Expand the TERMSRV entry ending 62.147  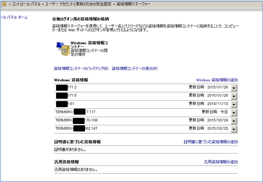coord(234,129)
